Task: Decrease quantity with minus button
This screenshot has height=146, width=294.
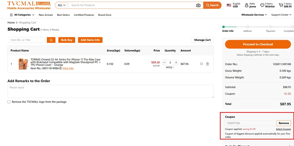Action: click(x=164, y=63)
